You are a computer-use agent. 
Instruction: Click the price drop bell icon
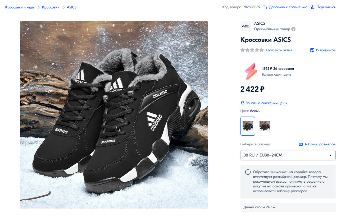pos(243,103)
